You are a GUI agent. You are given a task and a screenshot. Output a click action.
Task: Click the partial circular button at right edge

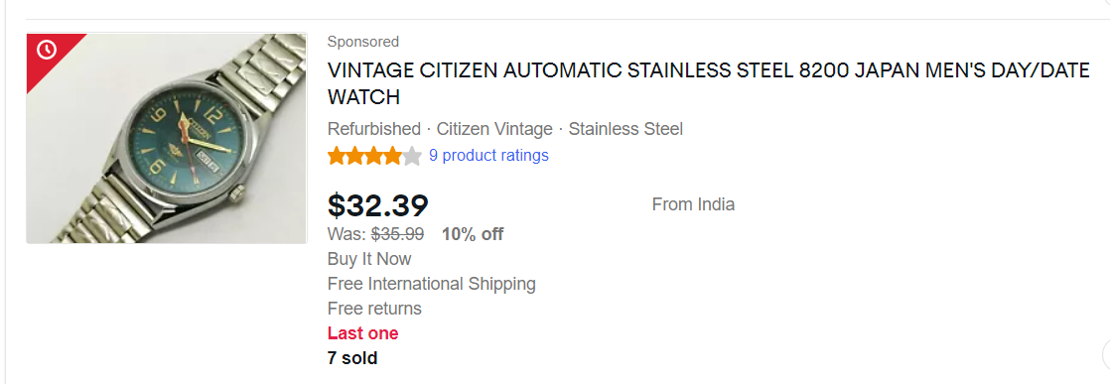[1106, 351]
